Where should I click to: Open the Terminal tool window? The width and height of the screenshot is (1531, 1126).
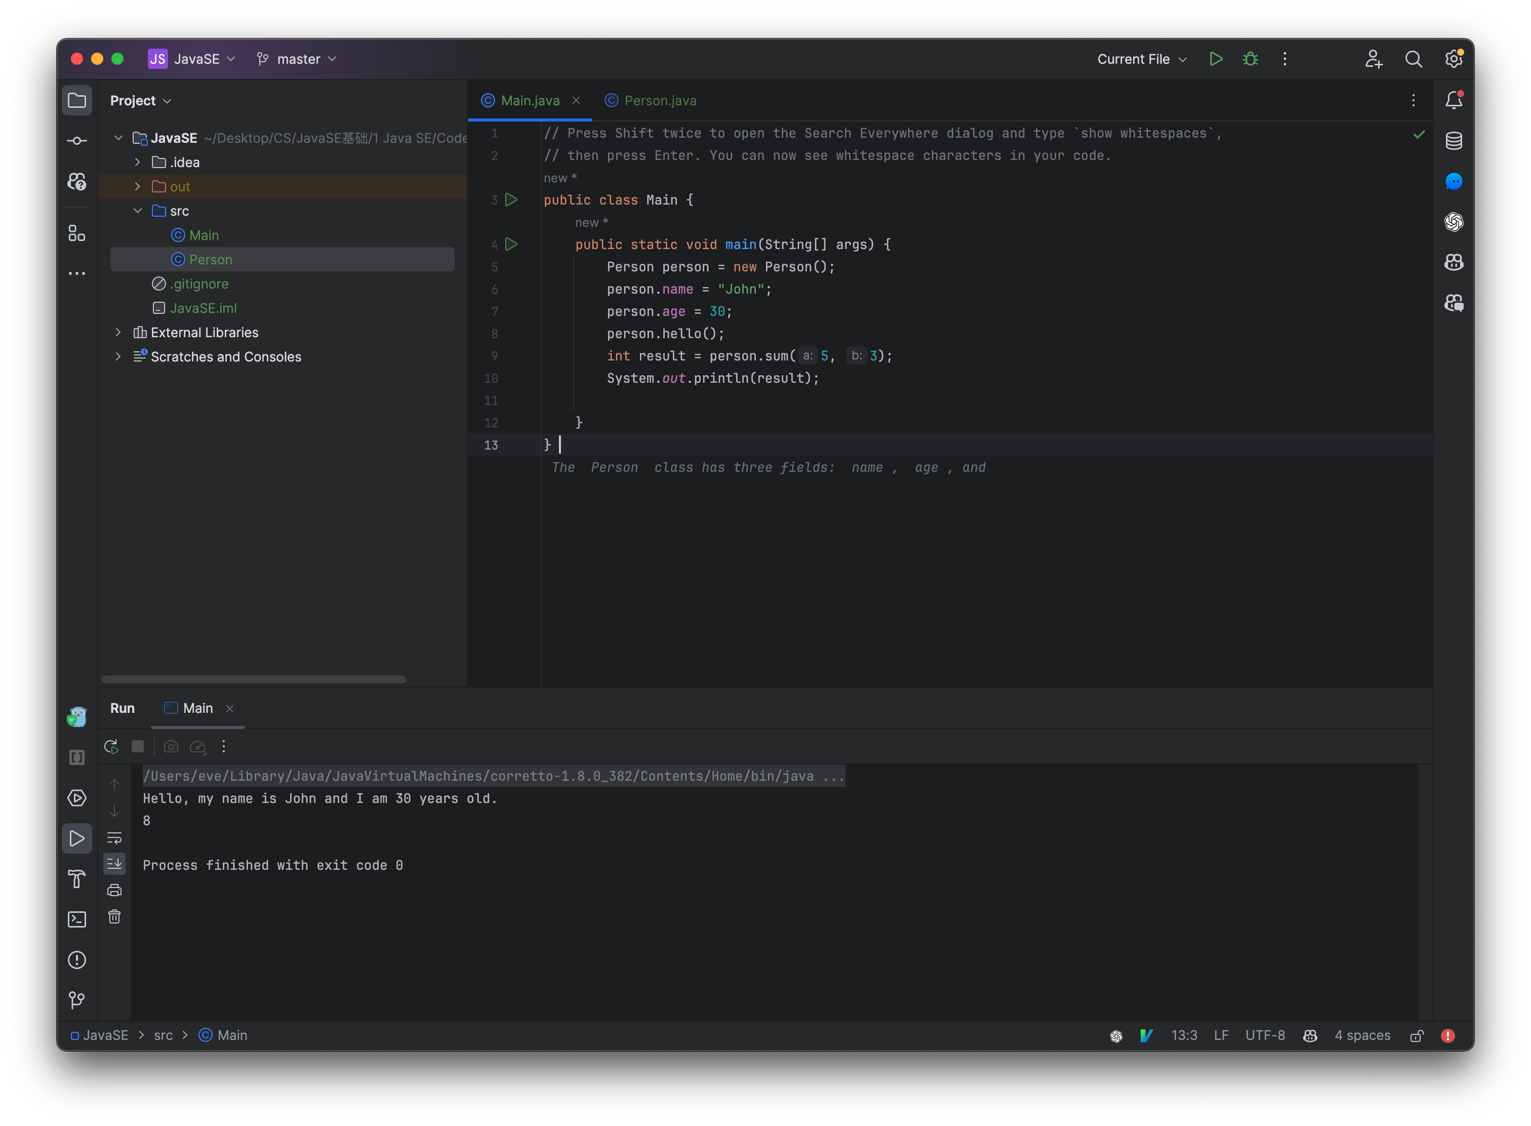(77, 919)
